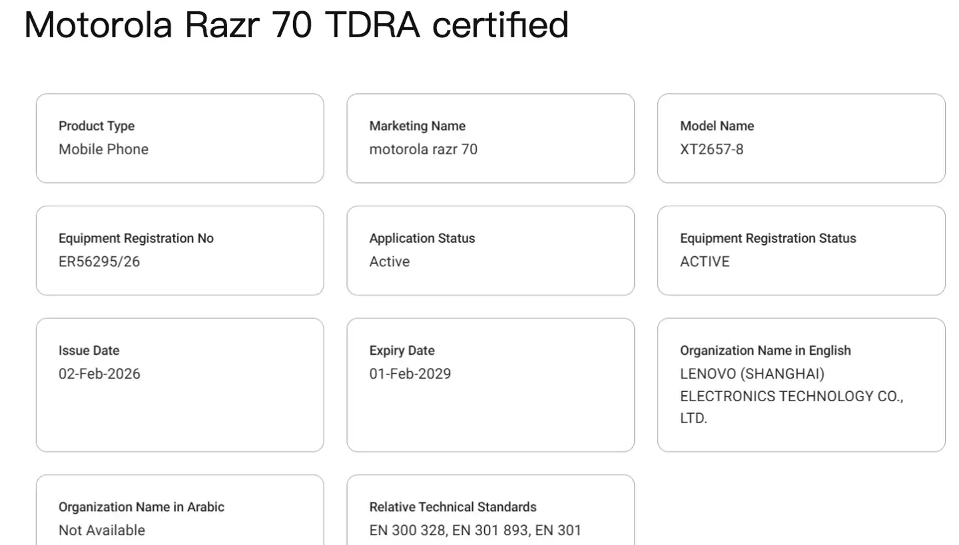Select the Equipment Registration Status card
The image size is (959, 545).
tap(800, 250)
